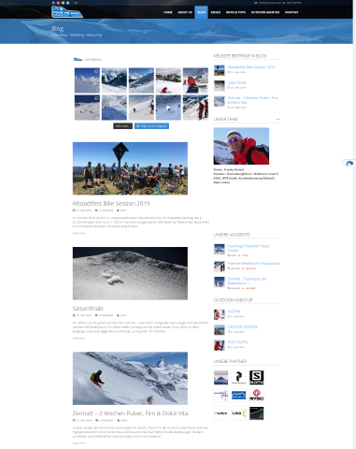356x449 pixels.
Task: Click 'Weiterlesen' under the Zermatt post
Action: (x=79, y=443)
